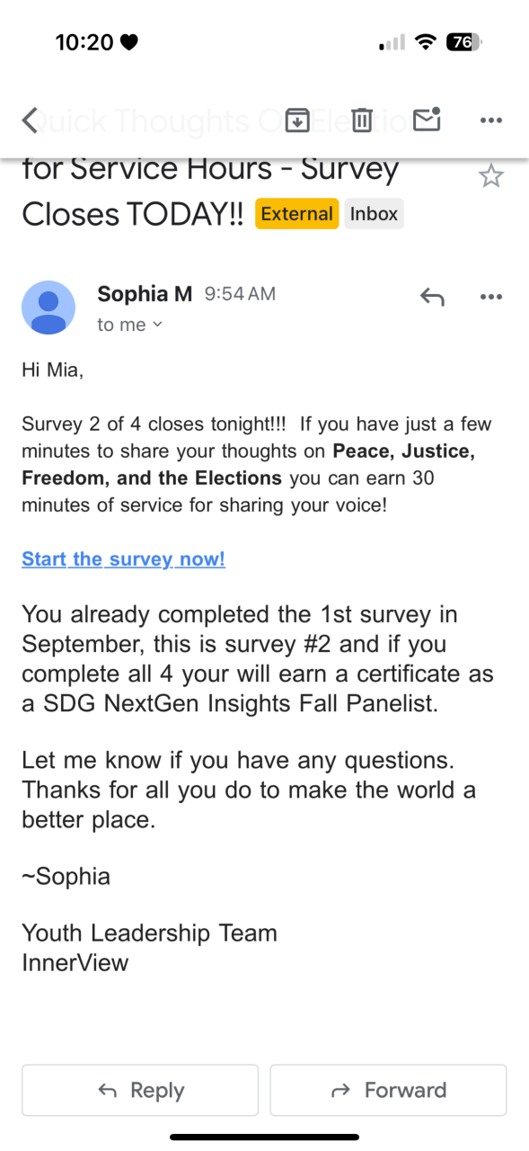Viewport: 529px width, 1151px height.
Task: Delete the email using the trash icon
Action: pyautogui.click(x=362, y=120)
